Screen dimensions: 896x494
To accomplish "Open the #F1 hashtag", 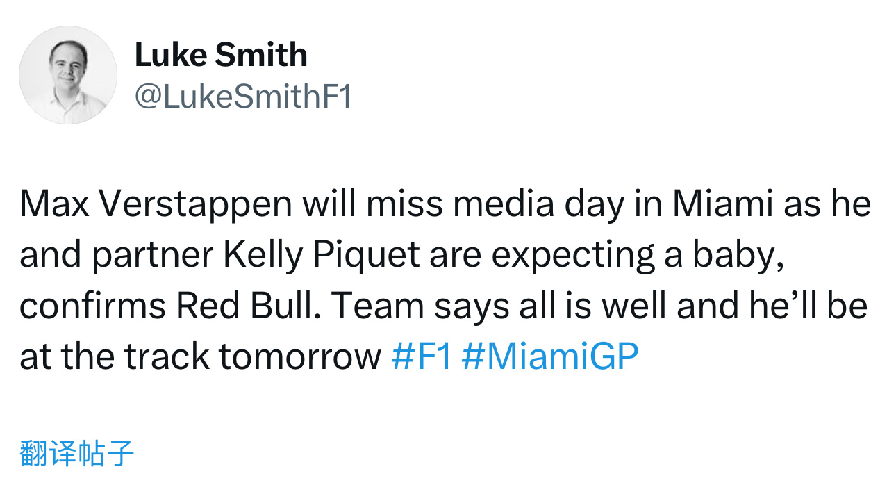I will pos(422,356).
